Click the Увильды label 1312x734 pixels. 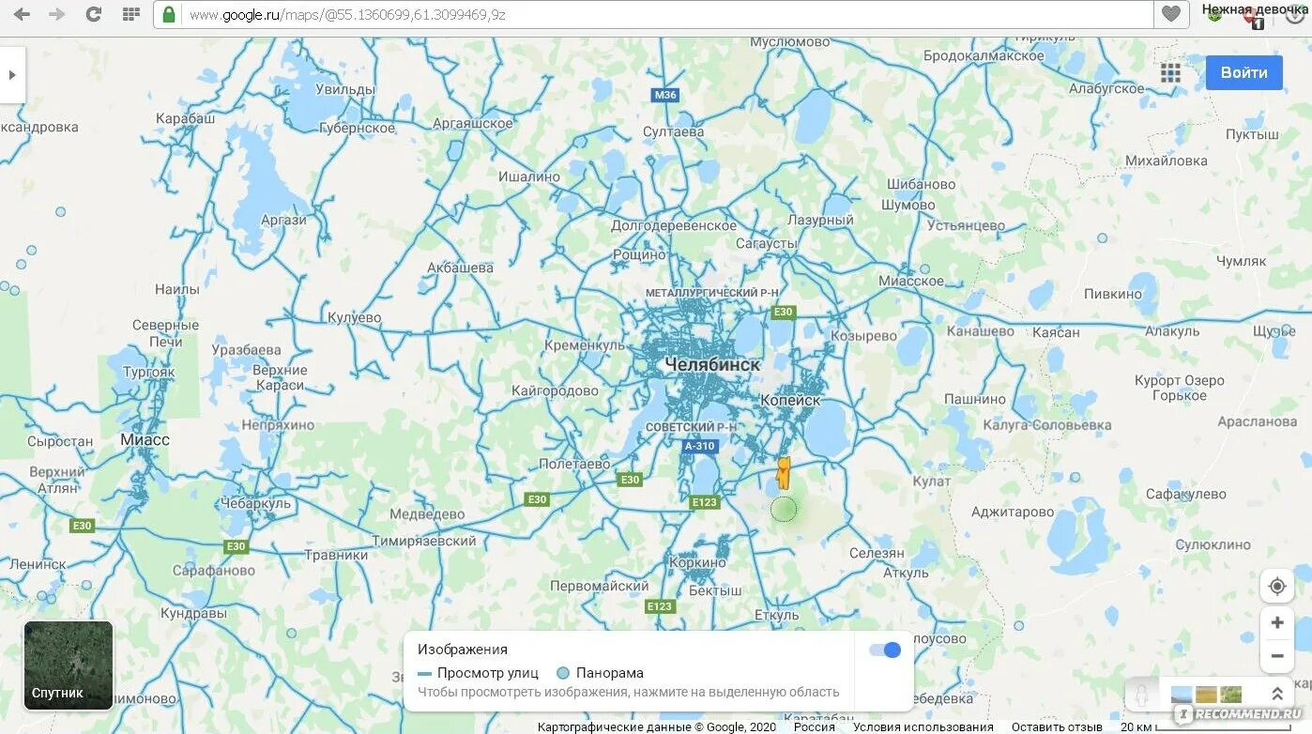pos(344,90)
